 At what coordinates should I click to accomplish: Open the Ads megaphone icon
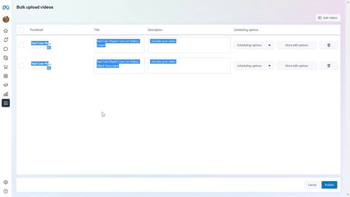(6, 85)
